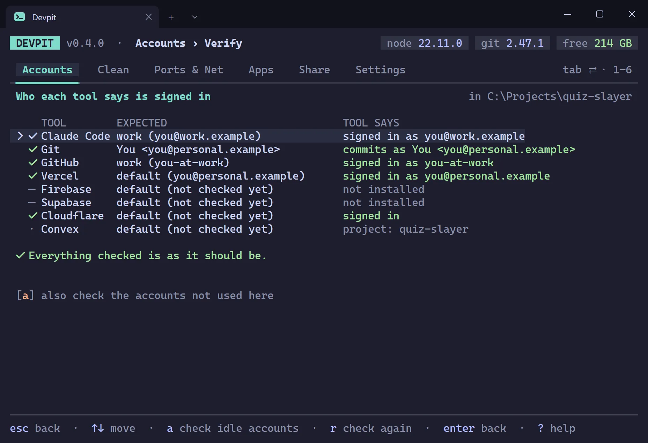This screenshot has width=648, height=443.
Task: Select the Supabase tool row
Action: pyautogui.click(x=226, y=202)
